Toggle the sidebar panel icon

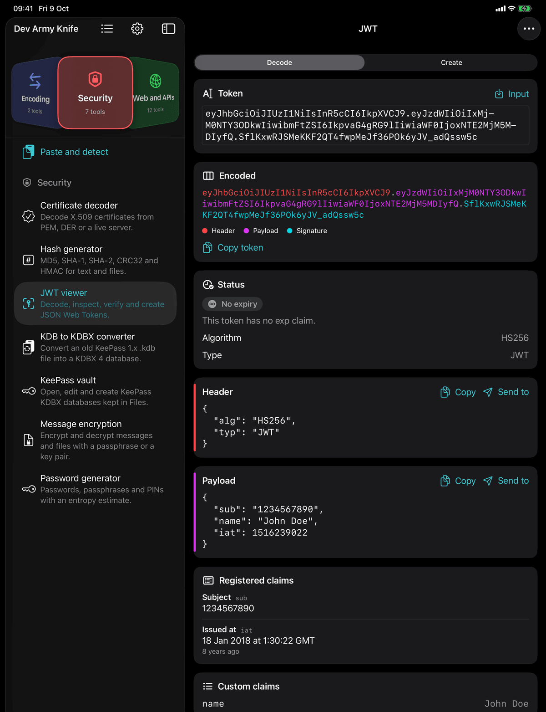tap(168, 29)
